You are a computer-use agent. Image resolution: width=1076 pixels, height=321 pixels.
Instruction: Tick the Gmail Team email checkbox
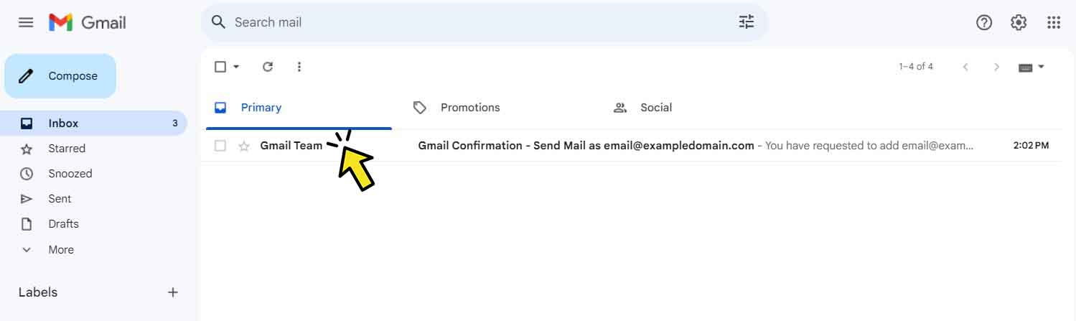220,146
